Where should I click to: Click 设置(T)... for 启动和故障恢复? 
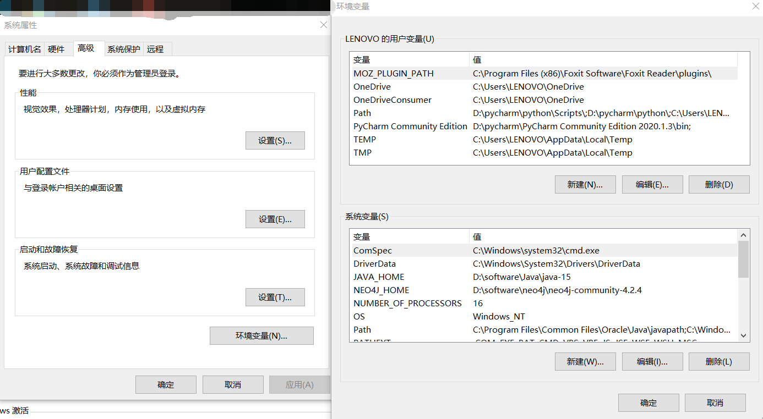click(275, 297)
